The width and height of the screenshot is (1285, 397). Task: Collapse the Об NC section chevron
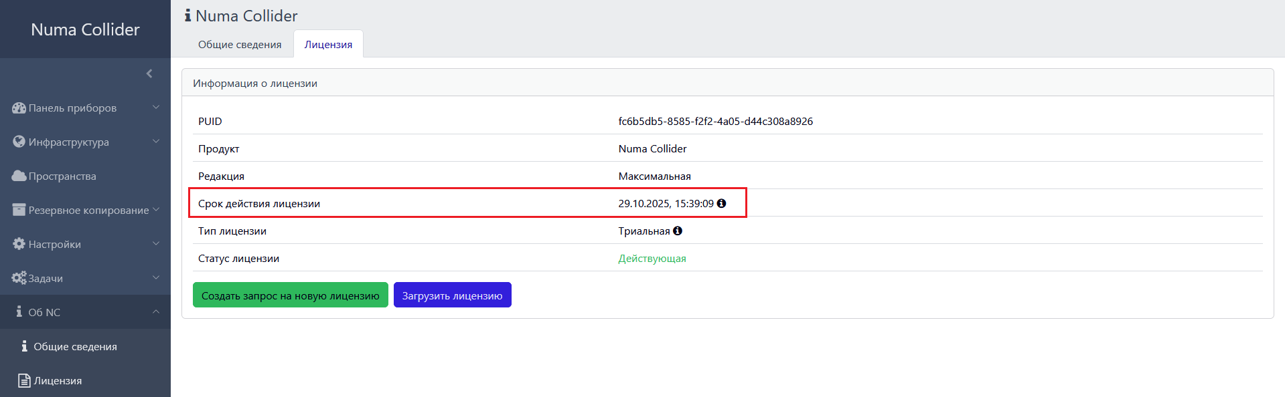156,312
